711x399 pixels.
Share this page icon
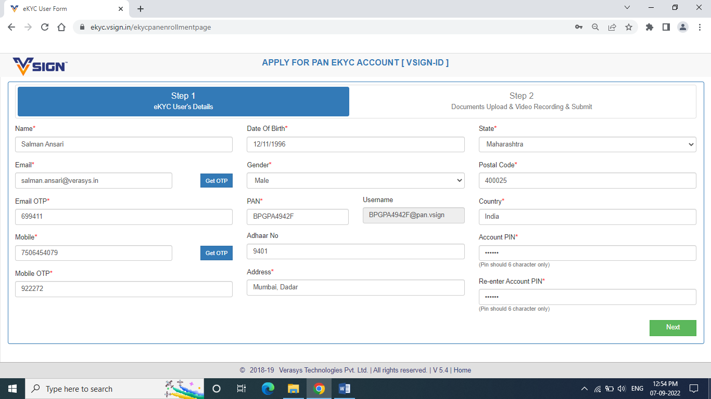[612, 27]
